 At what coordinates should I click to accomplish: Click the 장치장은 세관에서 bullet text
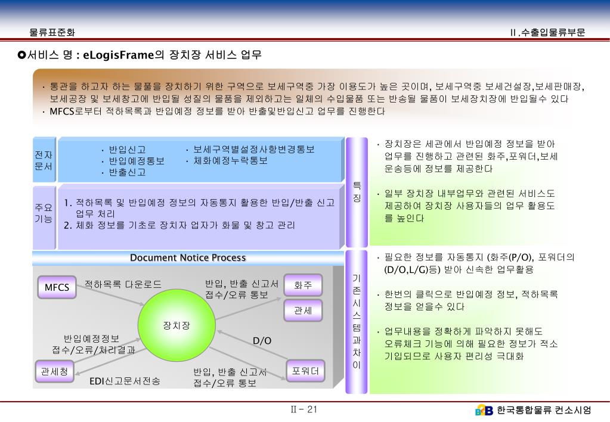coord(471,156)
